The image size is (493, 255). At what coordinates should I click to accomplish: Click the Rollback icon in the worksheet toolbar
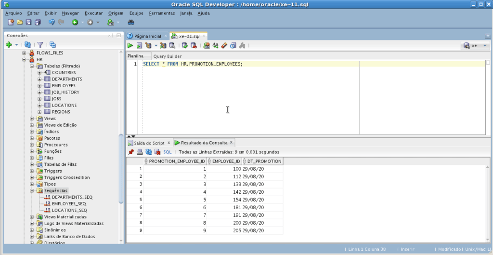tap(194, 46)
